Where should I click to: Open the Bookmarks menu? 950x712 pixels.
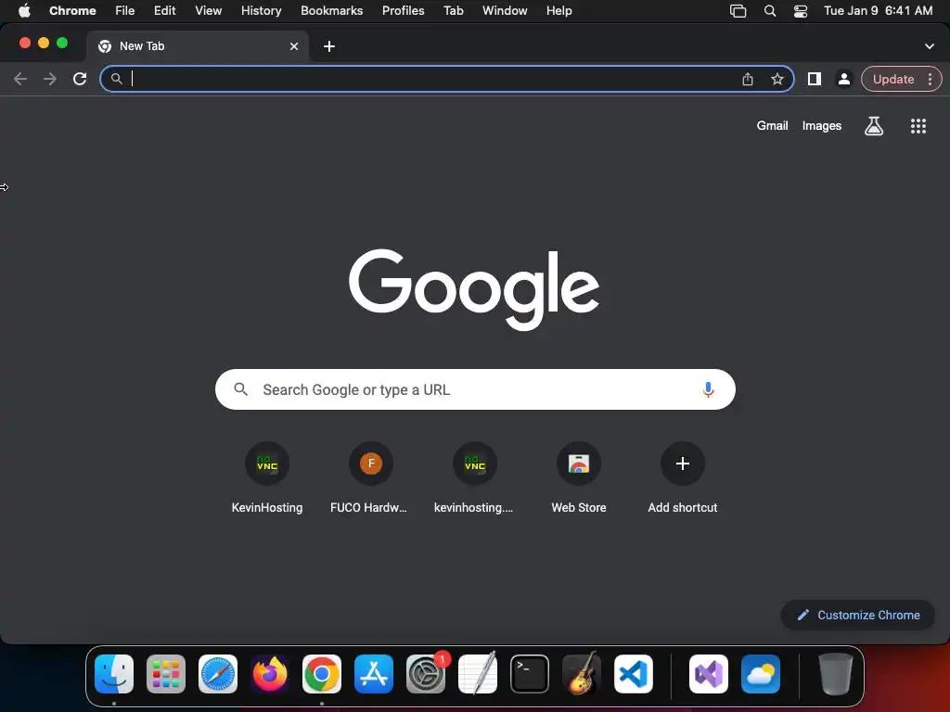coord(331,10)
